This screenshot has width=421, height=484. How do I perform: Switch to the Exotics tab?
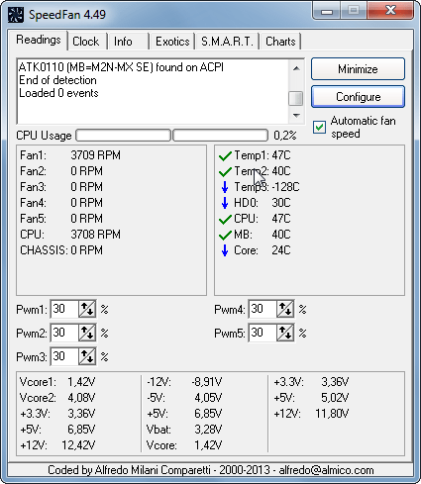click(x=172, y=42)
